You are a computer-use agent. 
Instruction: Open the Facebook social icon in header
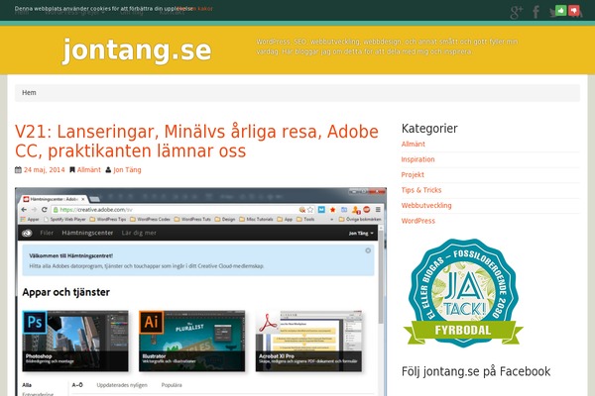coord(535,12)
